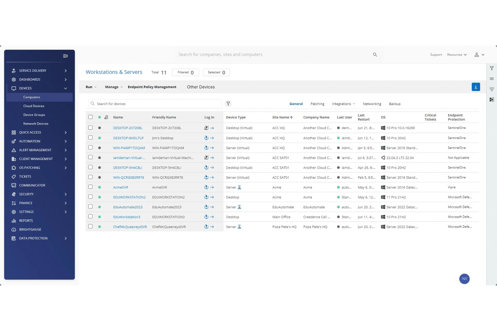Click the Tickets sidebar icon
Viewport: 497px width, 331px height.
(14, 176)
